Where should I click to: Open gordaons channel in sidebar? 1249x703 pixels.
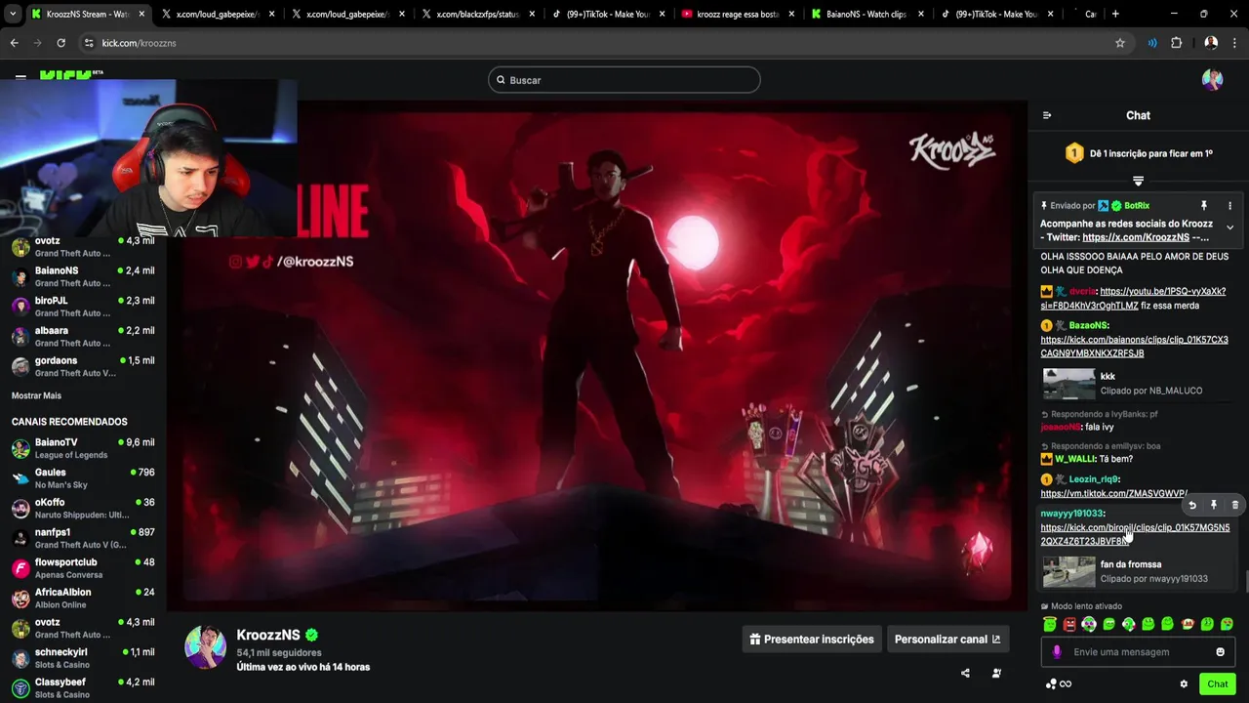(x=83, y=366)
